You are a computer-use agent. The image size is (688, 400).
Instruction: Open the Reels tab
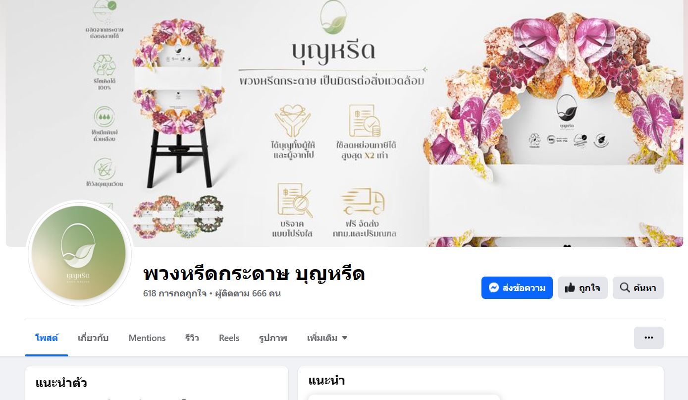pyautogui.click(x=229, y=338)
